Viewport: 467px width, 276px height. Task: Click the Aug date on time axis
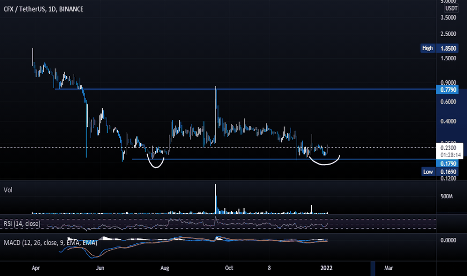click(x=165, y=268)
